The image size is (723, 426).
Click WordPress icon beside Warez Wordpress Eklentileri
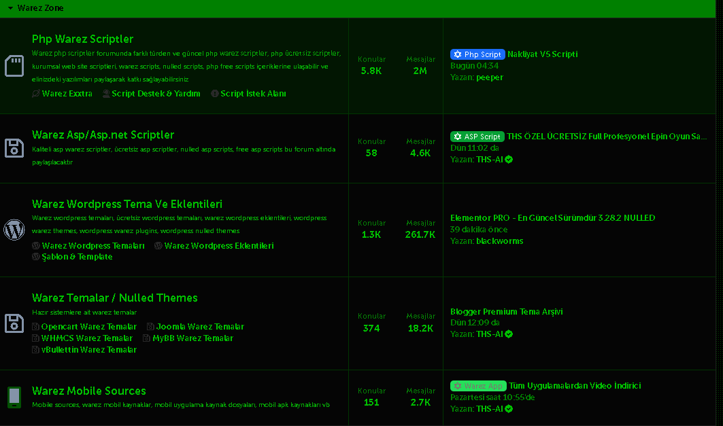click(x=158, y=246)
